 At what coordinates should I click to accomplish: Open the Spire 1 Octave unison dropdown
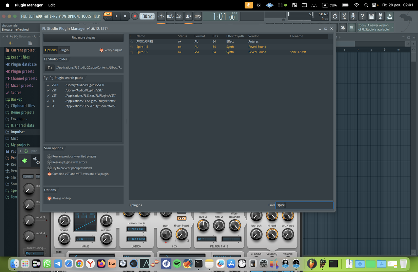136,239
